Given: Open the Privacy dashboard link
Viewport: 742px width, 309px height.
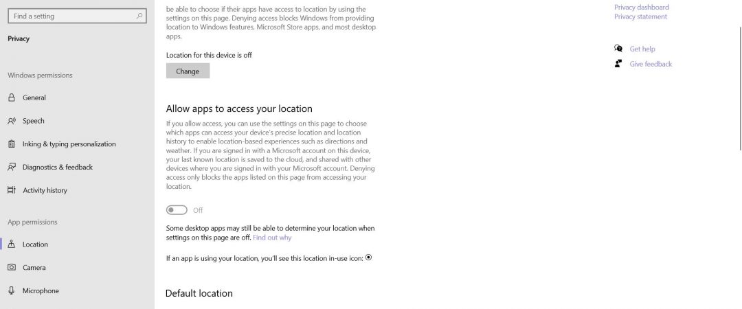Looking at the screenshot, I should pyautogui.click(x=641, y=7).
